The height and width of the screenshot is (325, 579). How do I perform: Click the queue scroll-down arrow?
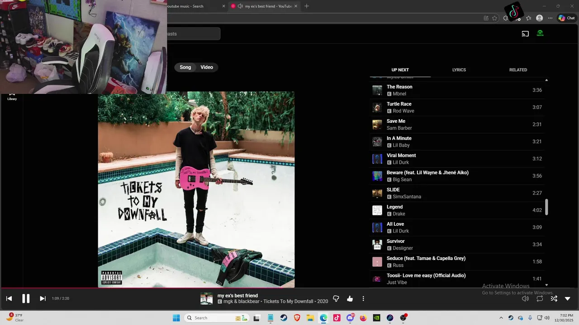(x=546, y=285)
